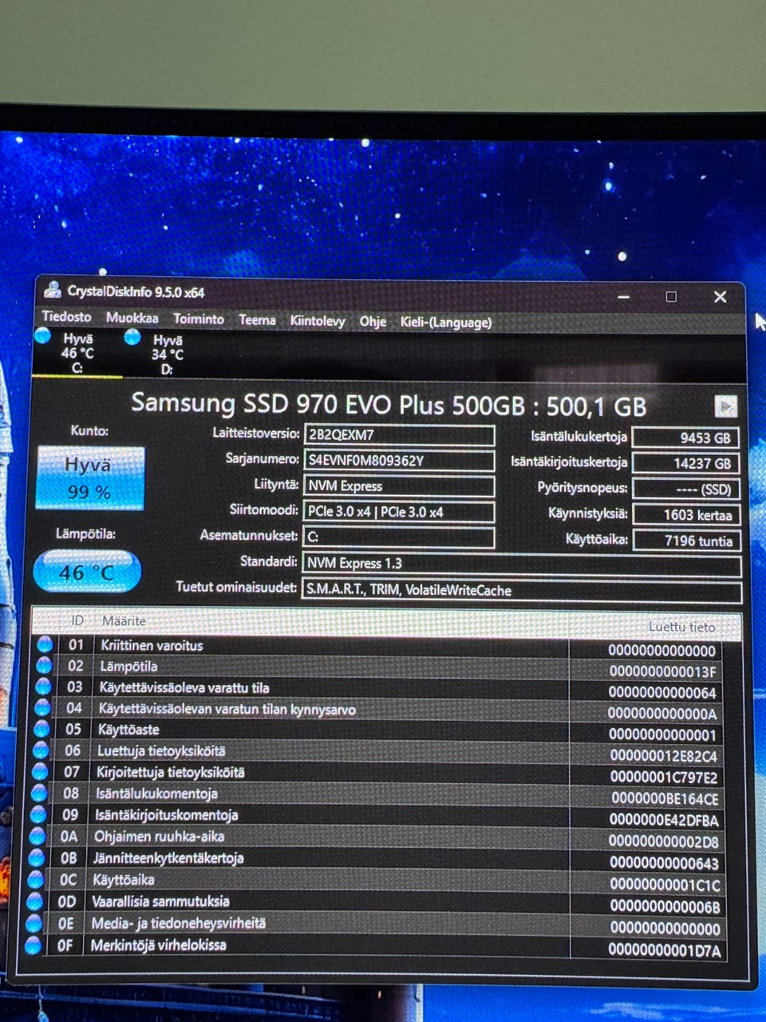The height and width of the screenshot is (1022, 766).
Task: Click the status orb in row 03 Käytettävissäoleva varattu tila
Action: (43, 687)
